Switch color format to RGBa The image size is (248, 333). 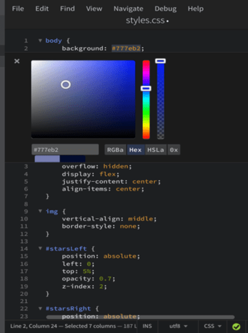(x=115, y=150)
